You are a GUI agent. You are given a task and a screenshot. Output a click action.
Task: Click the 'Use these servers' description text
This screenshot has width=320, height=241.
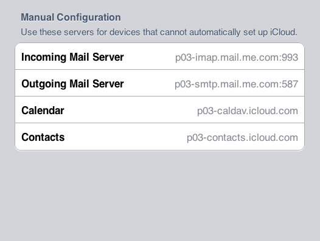(x=159, y=32)
